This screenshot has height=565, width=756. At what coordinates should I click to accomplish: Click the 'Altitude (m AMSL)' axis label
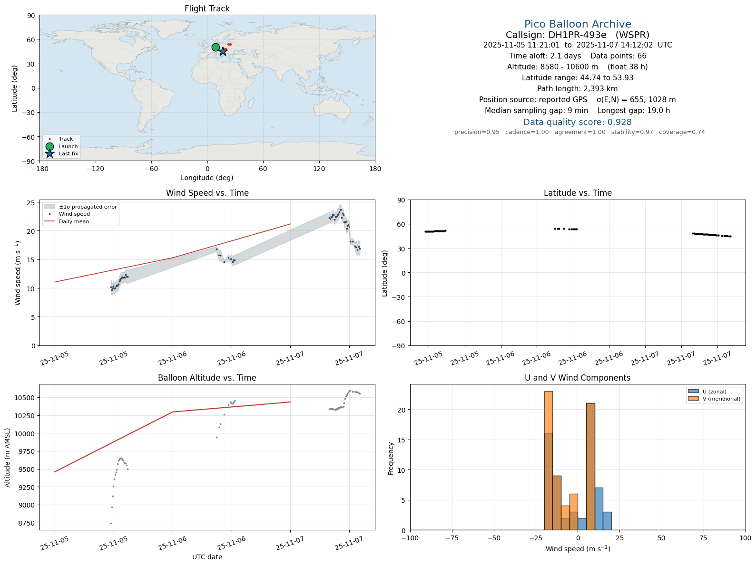tap(8, 457)
